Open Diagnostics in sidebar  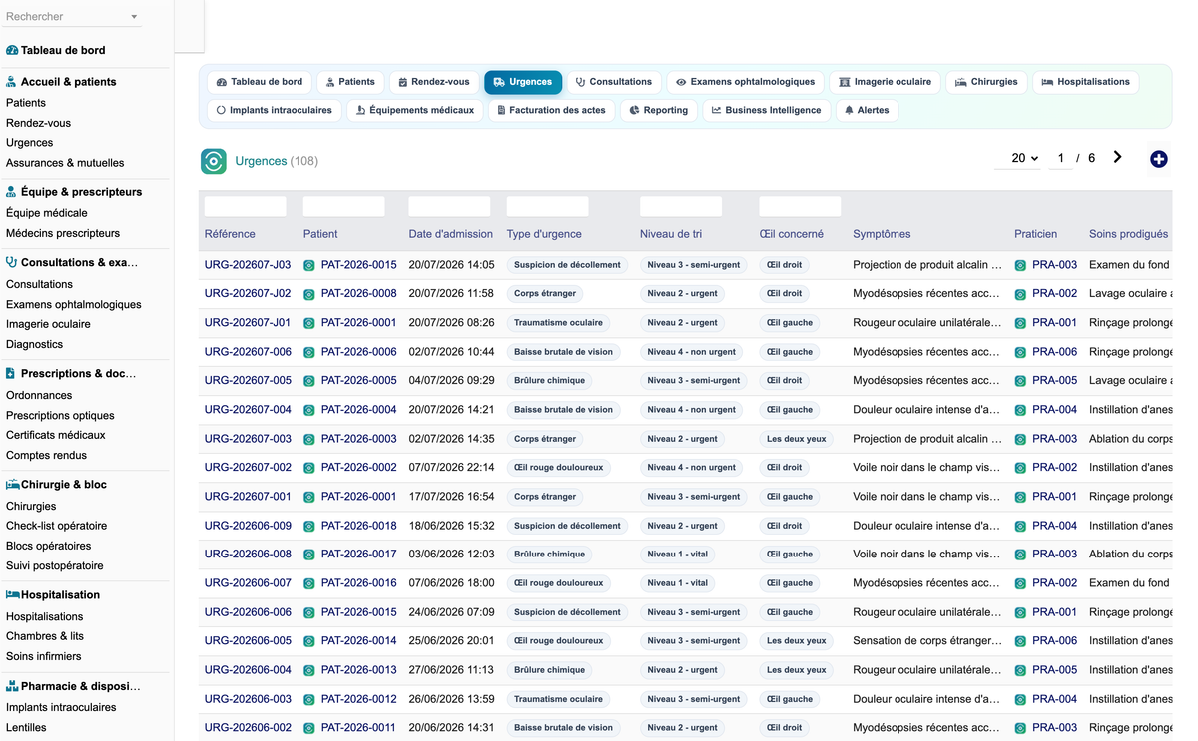34,344
